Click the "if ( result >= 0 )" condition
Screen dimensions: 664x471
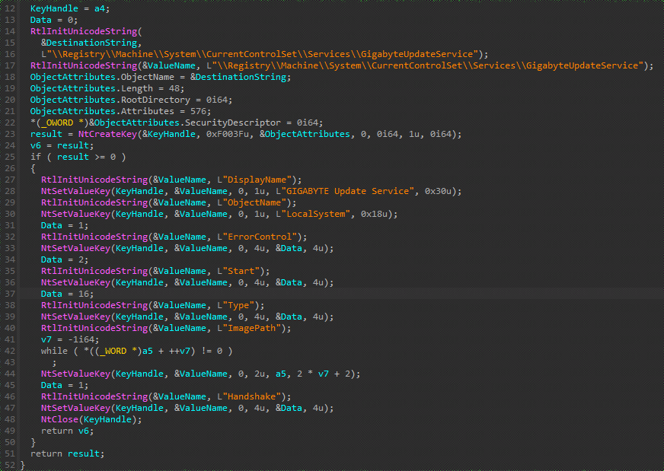[78, 157]
